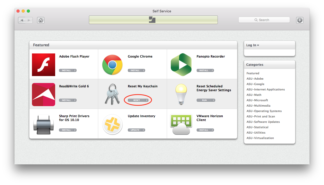Select the Featured category

[253, 73]
